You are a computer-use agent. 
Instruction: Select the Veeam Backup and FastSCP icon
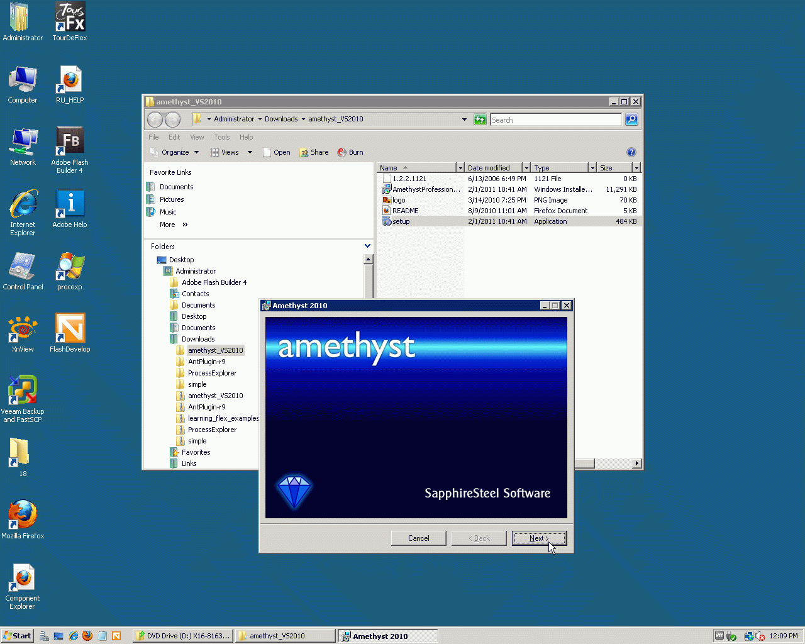[x=23, y=399]
